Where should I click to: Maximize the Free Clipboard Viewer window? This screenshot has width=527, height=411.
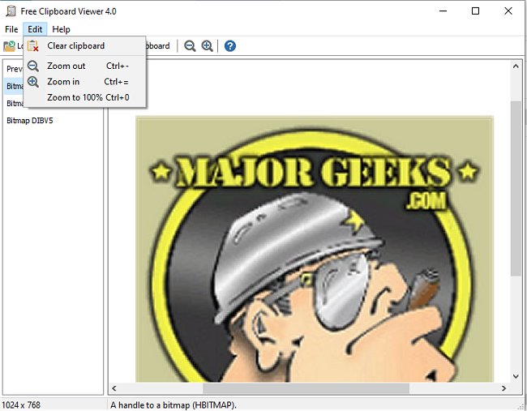click(475, 11)
